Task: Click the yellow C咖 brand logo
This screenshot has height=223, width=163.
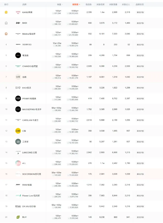Action: (x=18, y=131)
